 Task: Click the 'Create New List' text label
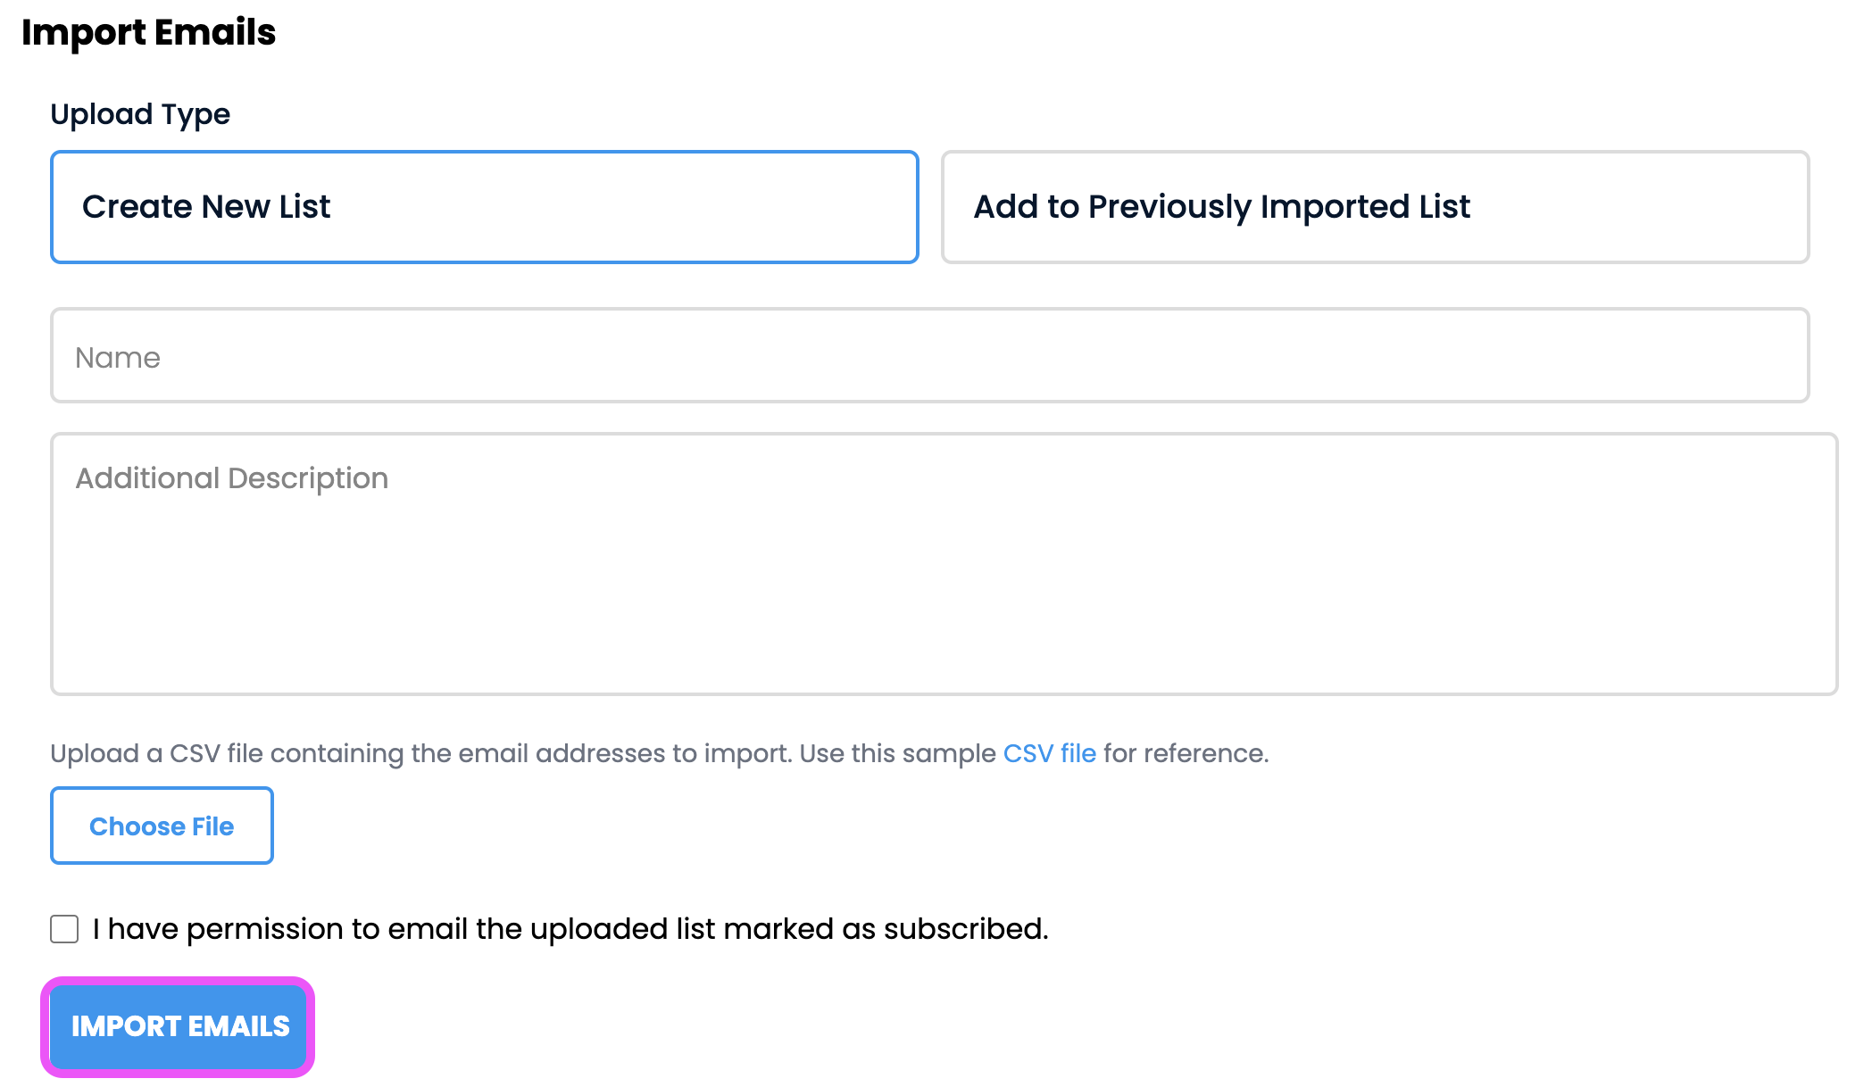coord(206,207)
